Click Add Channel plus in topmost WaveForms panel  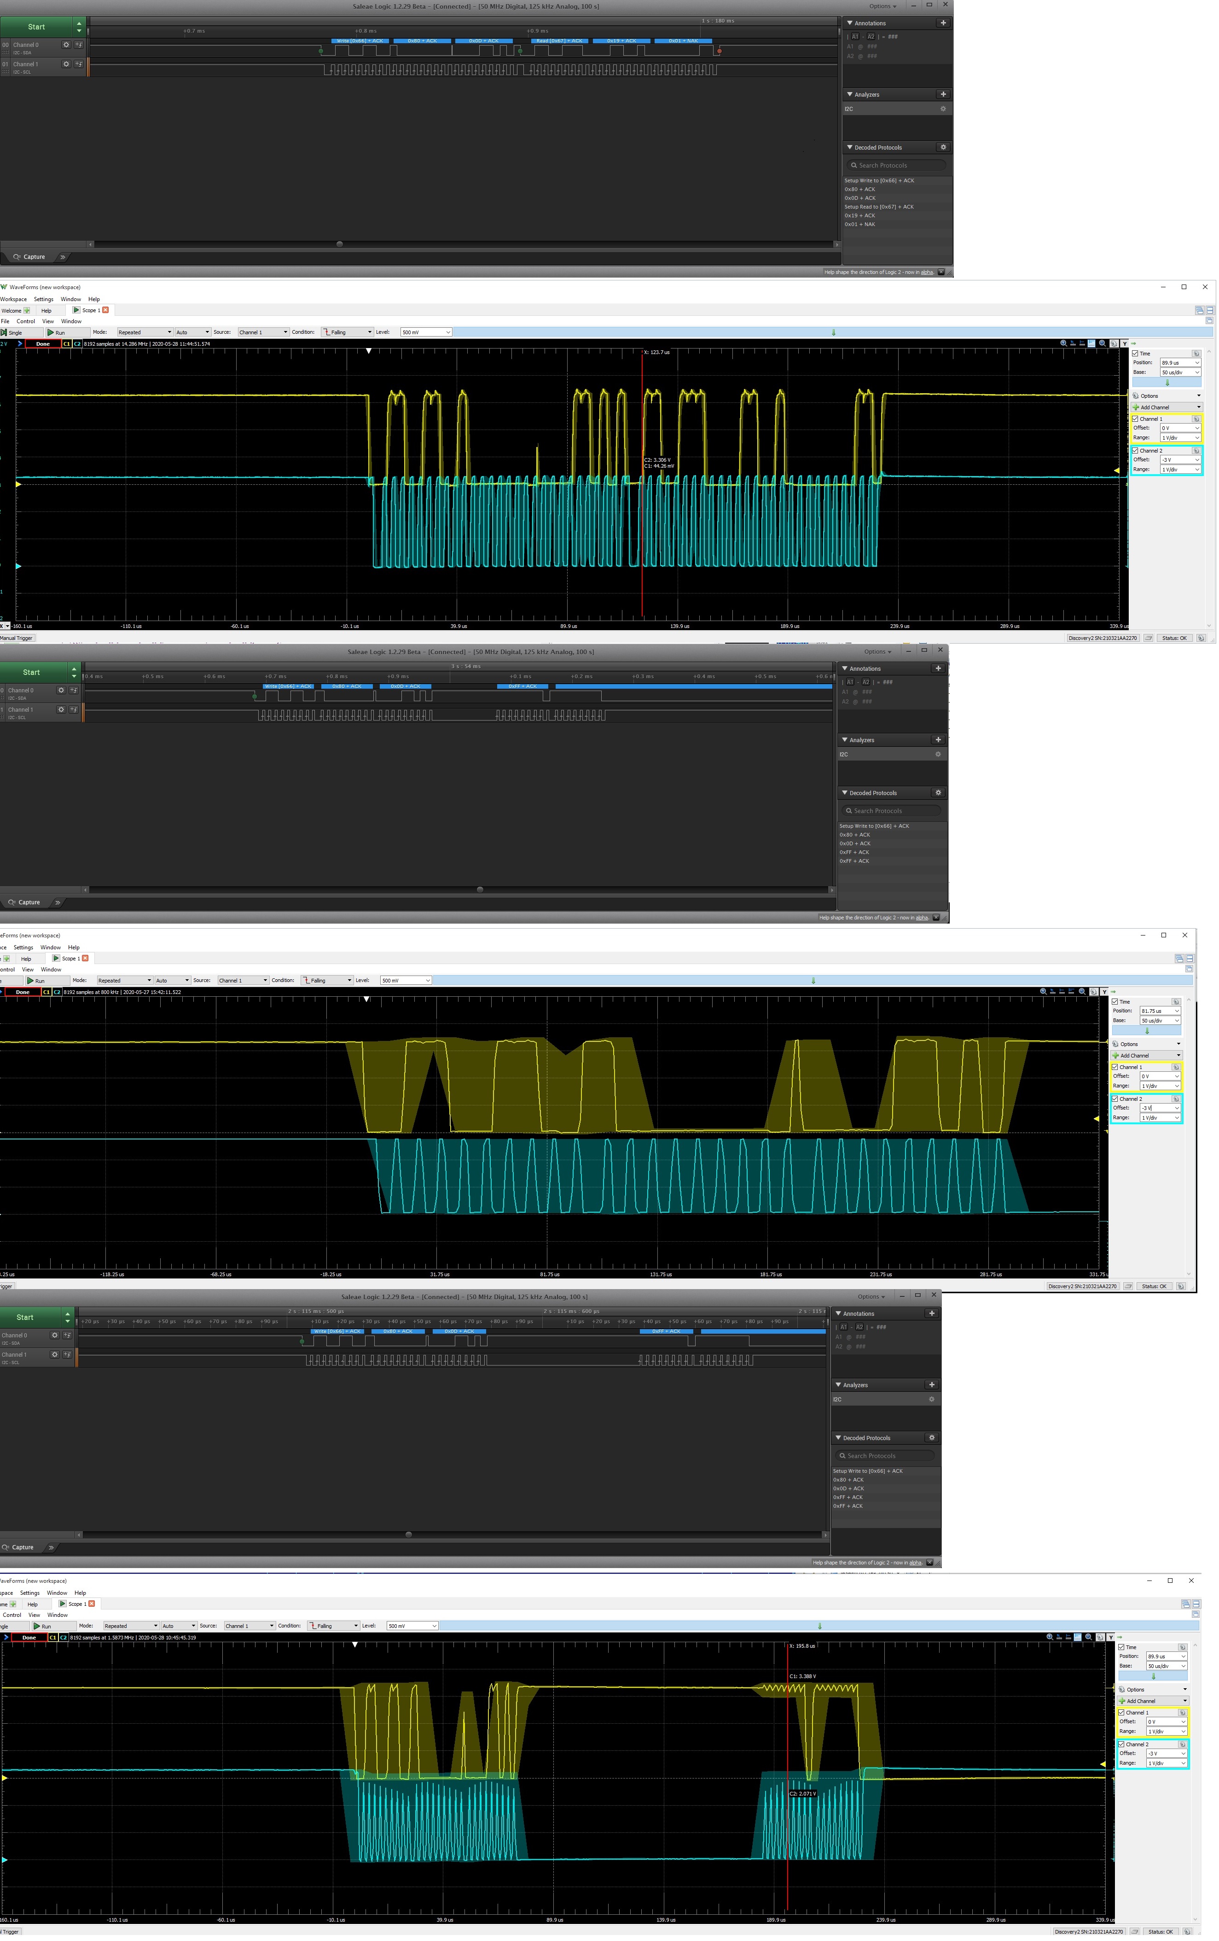[x=1136, y=407]
